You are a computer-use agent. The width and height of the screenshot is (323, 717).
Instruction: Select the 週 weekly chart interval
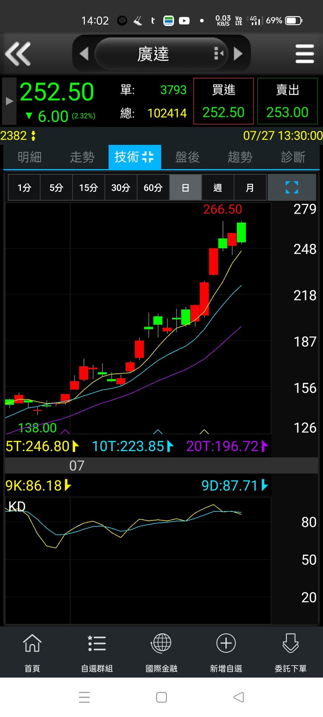click(x=218, y=187)
